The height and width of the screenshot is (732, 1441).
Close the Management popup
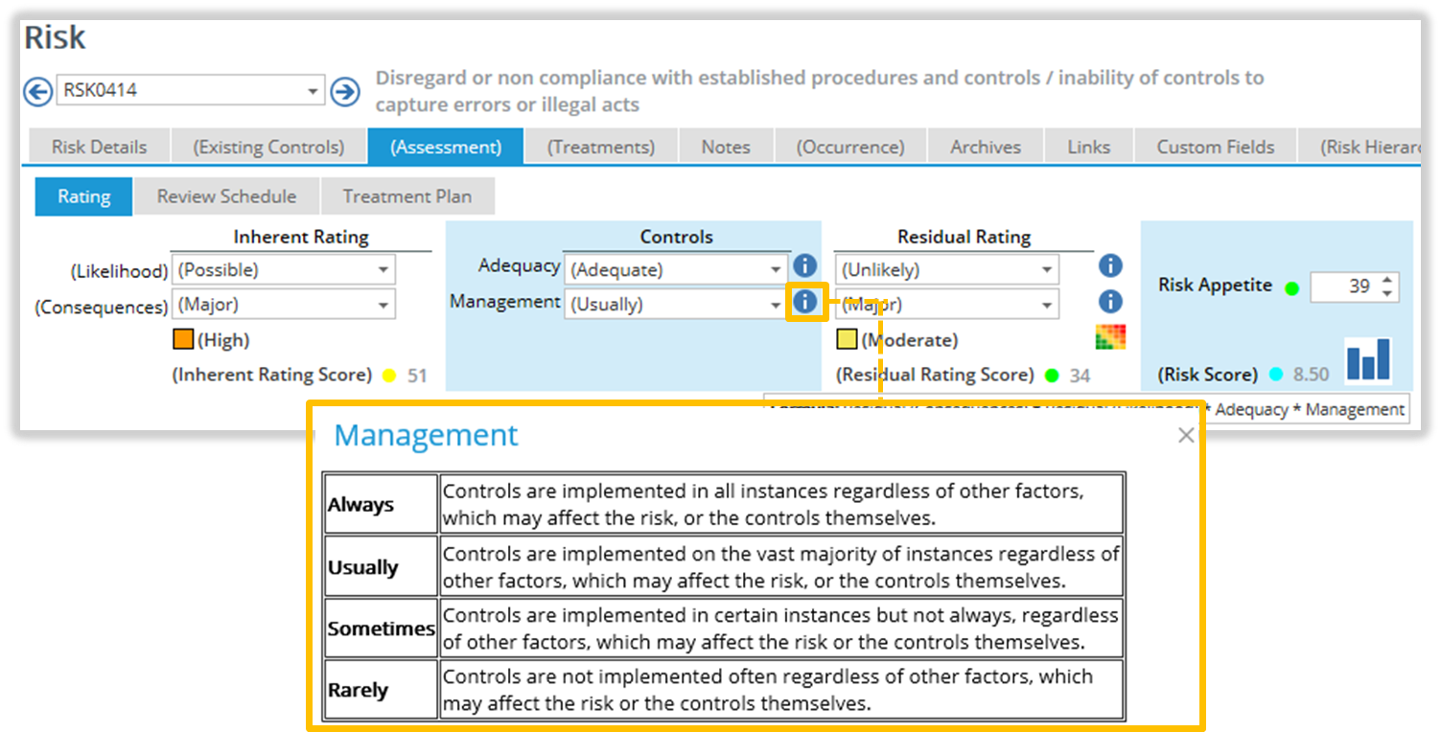1186,436
